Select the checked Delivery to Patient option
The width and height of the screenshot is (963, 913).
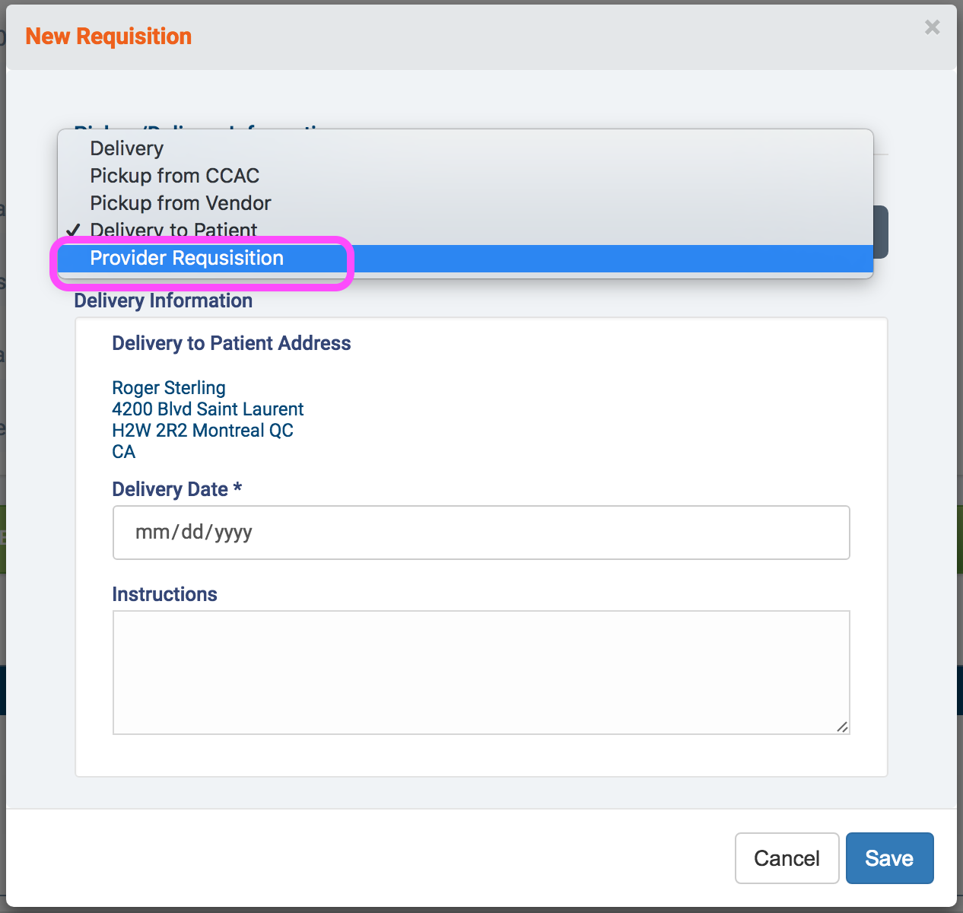[x=173, y=231]
